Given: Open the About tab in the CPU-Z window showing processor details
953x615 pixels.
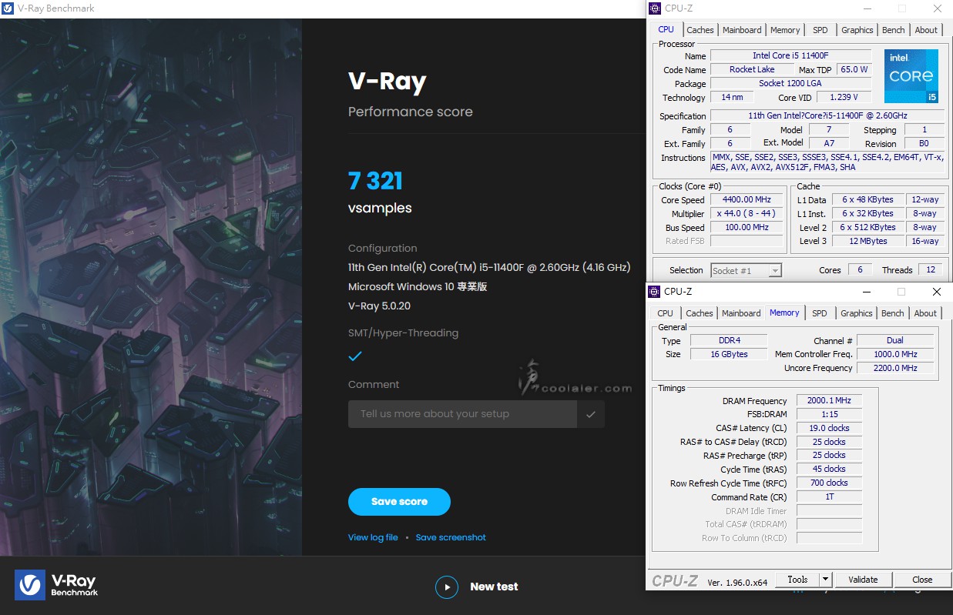Looking at the screenshot, I should (927, 30).
